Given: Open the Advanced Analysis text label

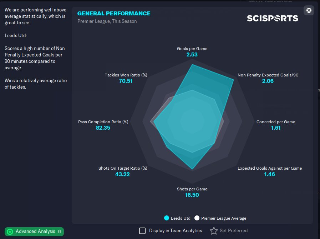Looking at the screenshot, I should tap(35, 231).
